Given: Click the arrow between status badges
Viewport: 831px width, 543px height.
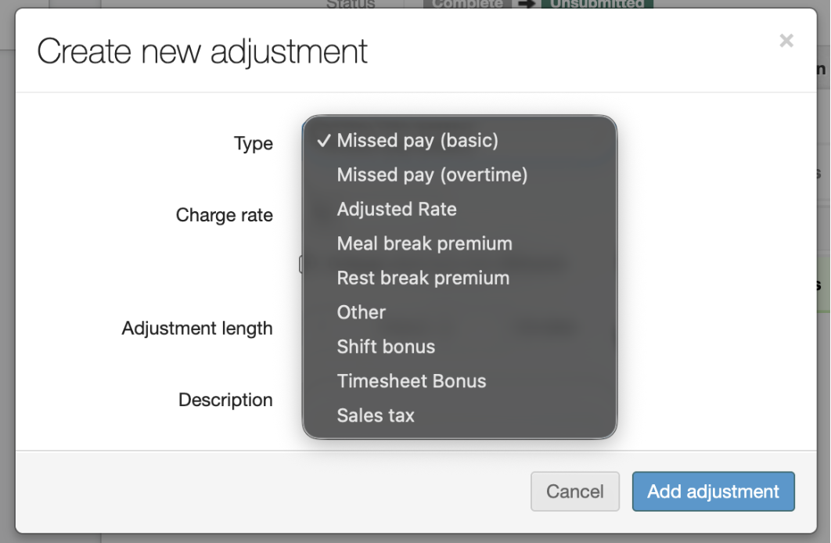Looking at the screenshot, I should pyautogui.click(x=526, y=4).
